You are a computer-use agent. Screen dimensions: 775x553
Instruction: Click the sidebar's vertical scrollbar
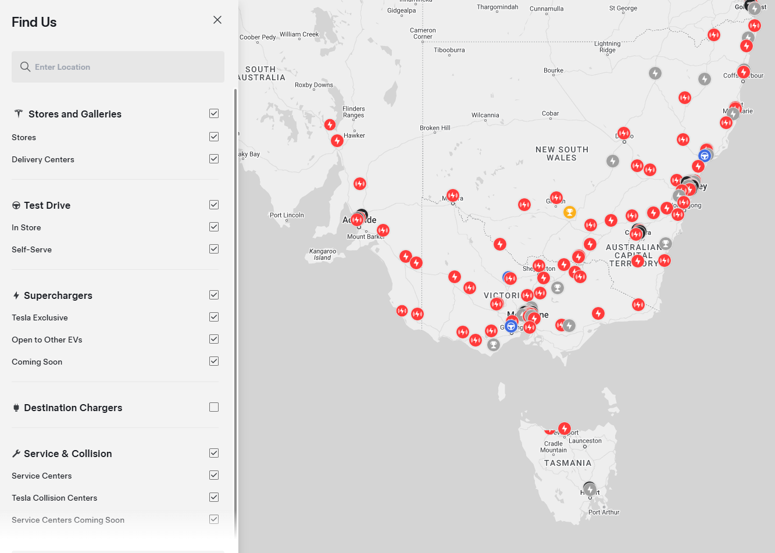(x=235, y=291)
